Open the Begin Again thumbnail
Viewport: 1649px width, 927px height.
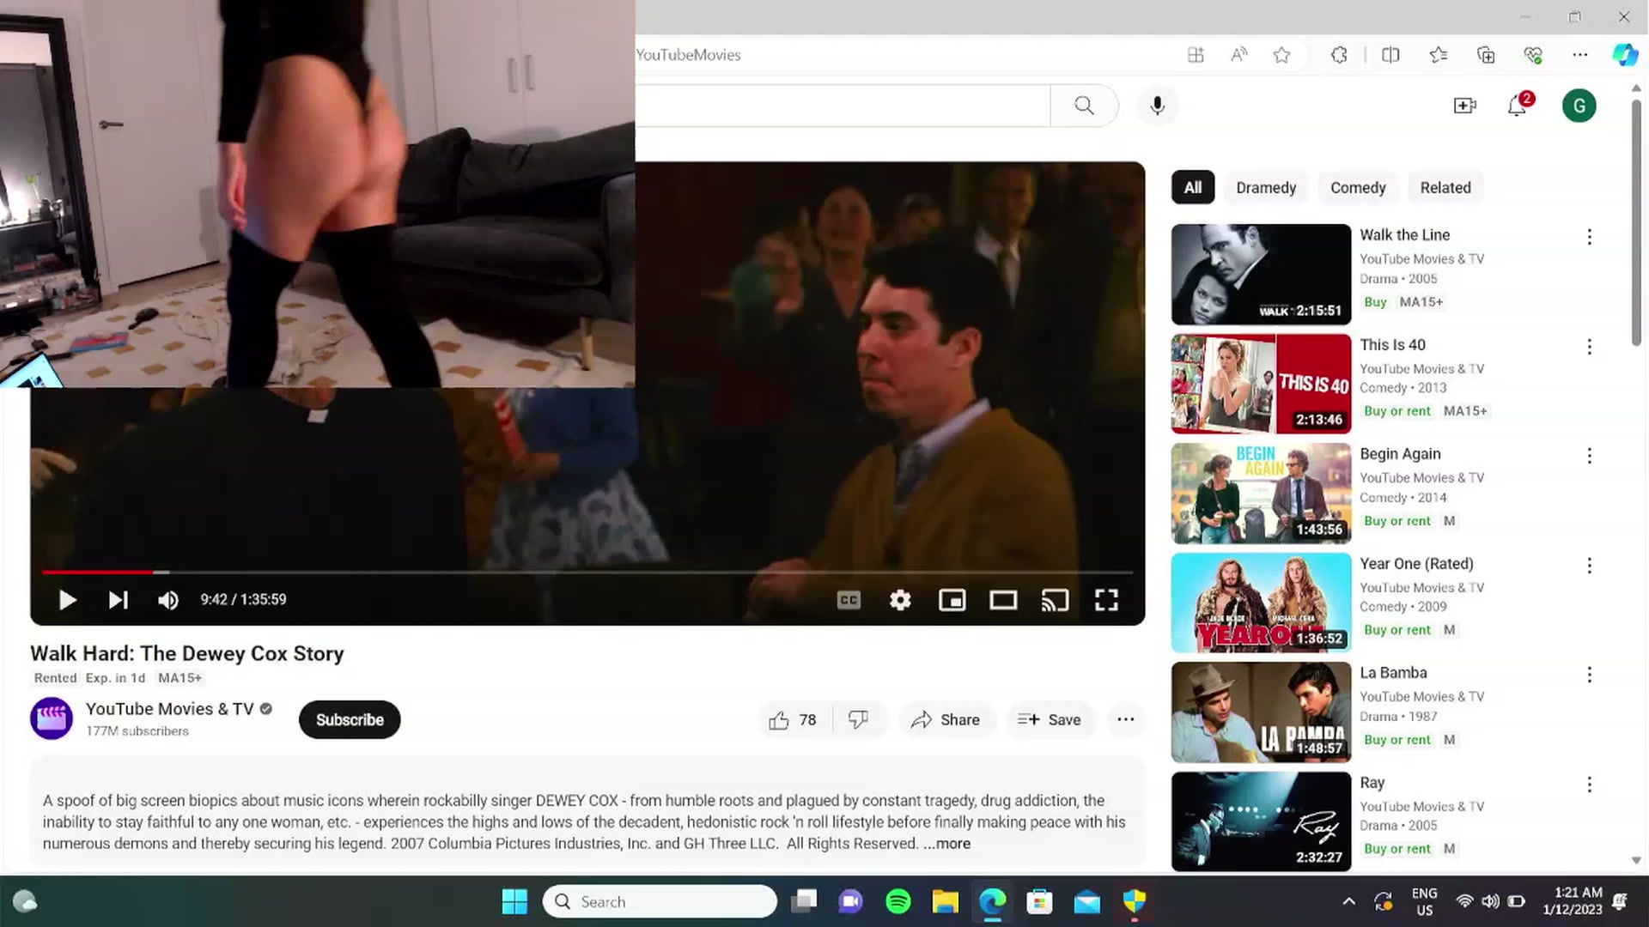pos(1261,494)
